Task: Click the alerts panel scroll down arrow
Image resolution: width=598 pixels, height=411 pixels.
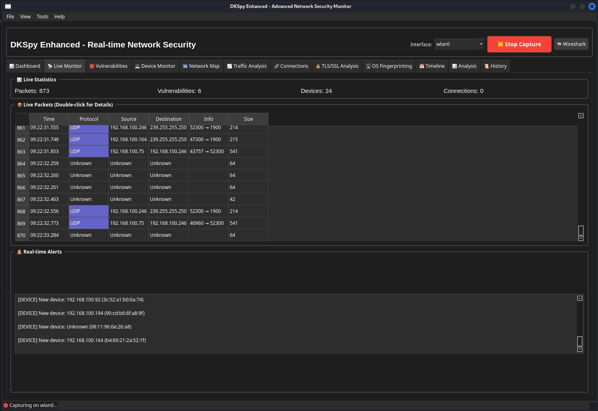Action: (x=580, y=349)
